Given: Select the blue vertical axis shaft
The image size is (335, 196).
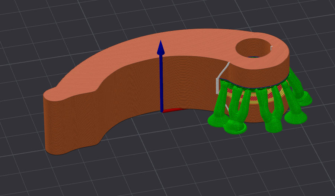Looking at the screenshot, I should click(161, 83).
